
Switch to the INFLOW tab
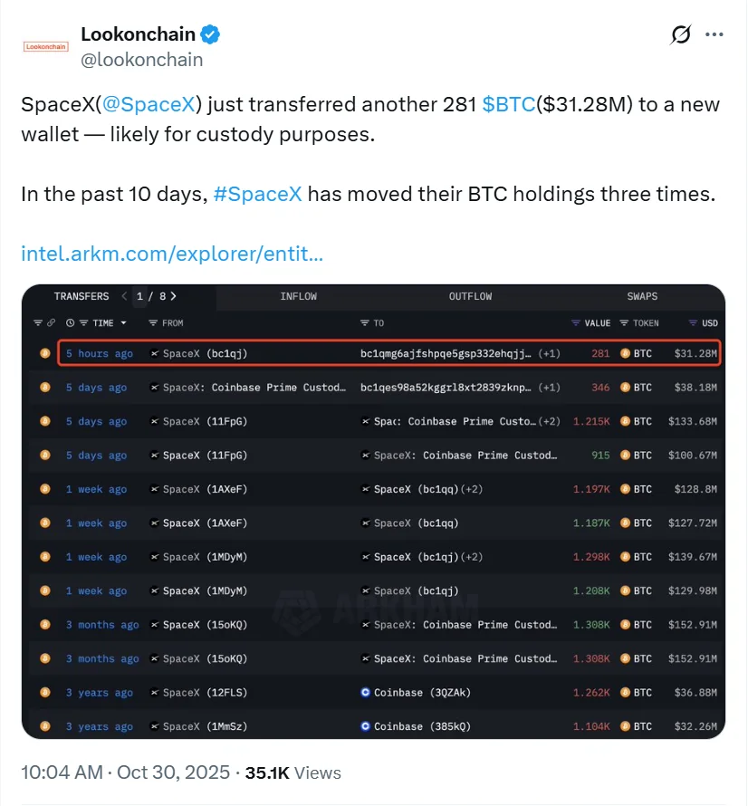[299, 296]
